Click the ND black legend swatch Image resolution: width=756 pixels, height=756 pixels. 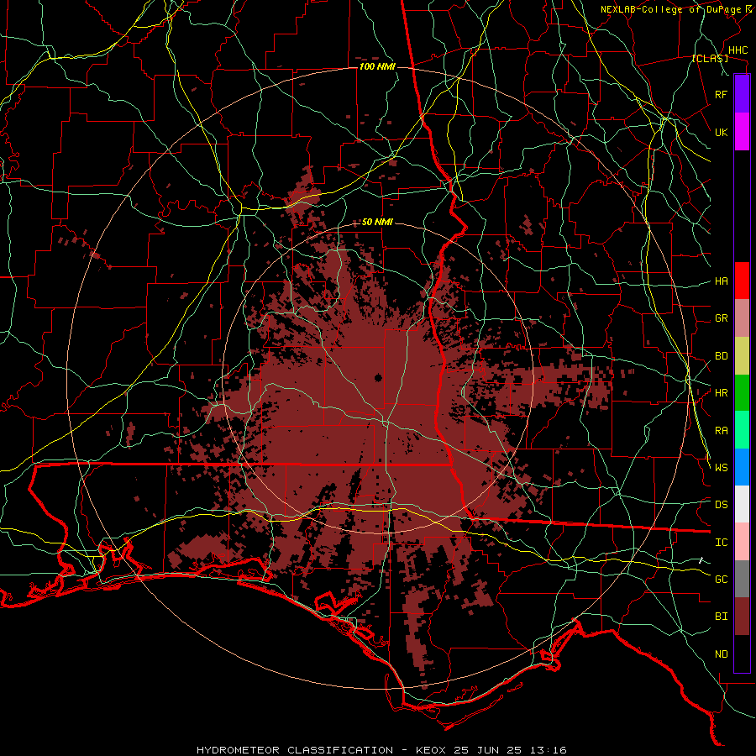[x=742, y=654]
